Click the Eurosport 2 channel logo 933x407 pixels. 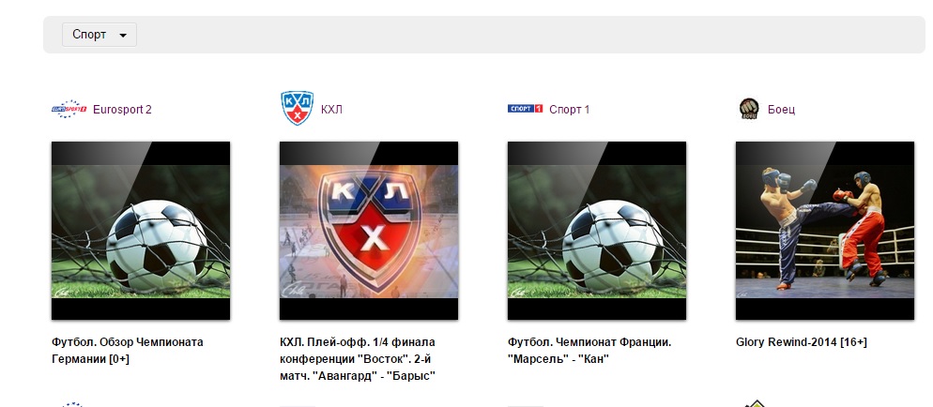pyautogui.click(x=69, y=109)
